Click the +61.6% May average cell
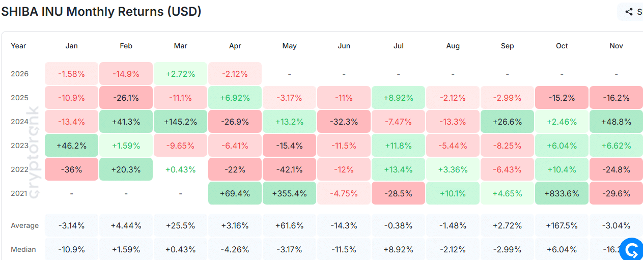 click(289, 225)
